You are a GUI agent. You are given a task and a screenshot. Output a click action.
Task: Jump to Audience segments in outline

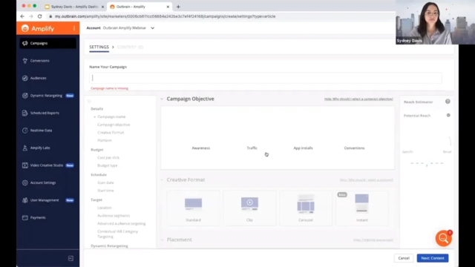coord(114,216)
